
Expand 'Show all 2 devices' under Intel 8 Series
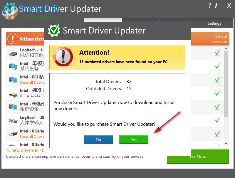32,137
